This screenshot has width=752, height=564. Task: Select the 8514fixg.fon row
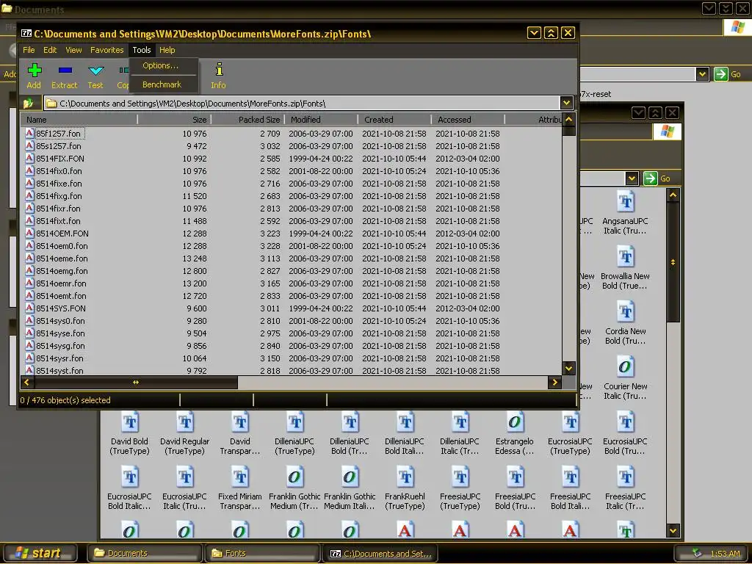coord(292,195)
